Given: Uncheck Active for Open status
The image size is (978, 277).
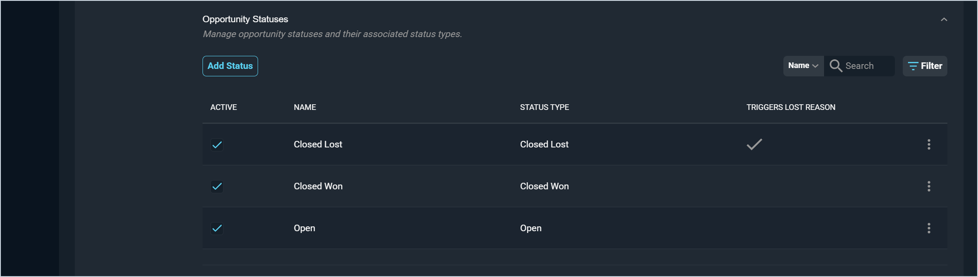Looking at the screenshot, I should 217,228.
